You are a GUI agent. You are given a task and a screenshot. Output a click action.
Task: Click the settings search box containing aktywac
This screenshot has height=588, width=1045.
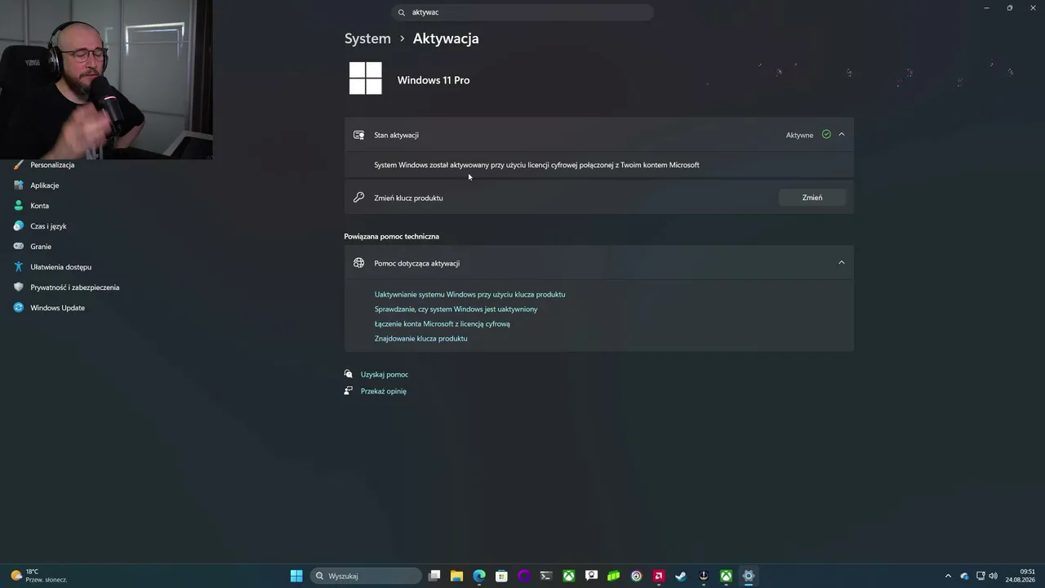[x=522, y=12]
